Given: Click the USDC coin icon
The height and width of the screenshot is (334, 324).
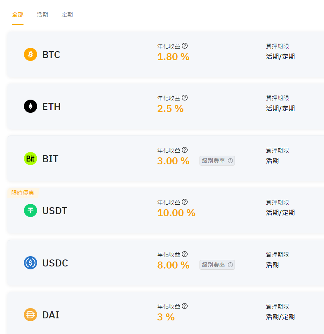Looking at the screenshot, I should [x=31, y=263].
